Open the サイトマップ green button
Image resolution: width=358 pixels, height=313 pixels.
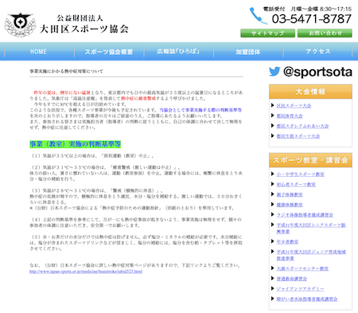(267, 33)
